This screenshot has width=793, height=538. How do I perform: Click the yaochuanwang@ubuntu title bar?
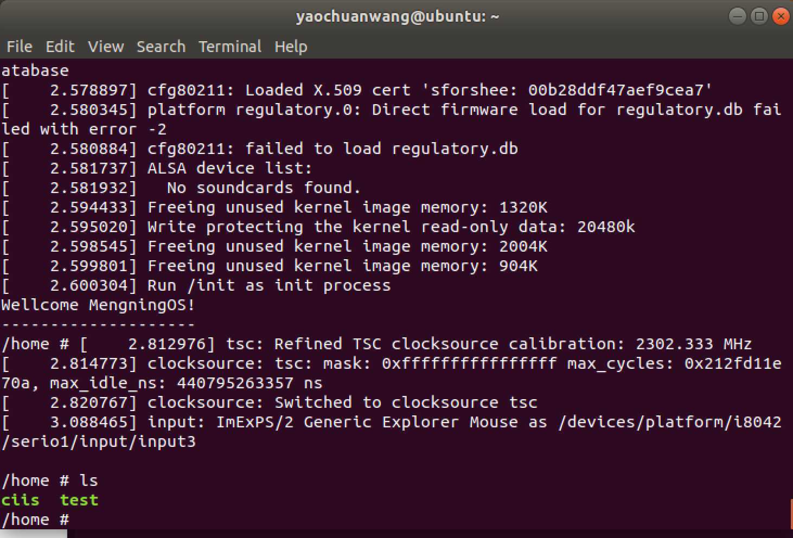(397, 16)
